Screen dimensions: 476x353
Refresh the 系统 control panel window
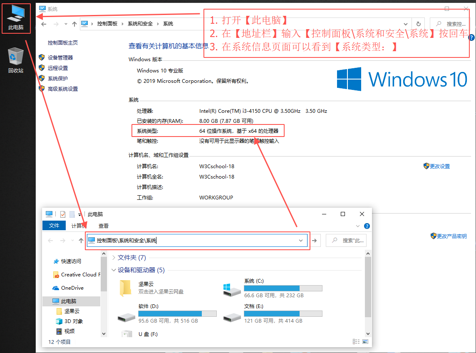pos(418,24)
